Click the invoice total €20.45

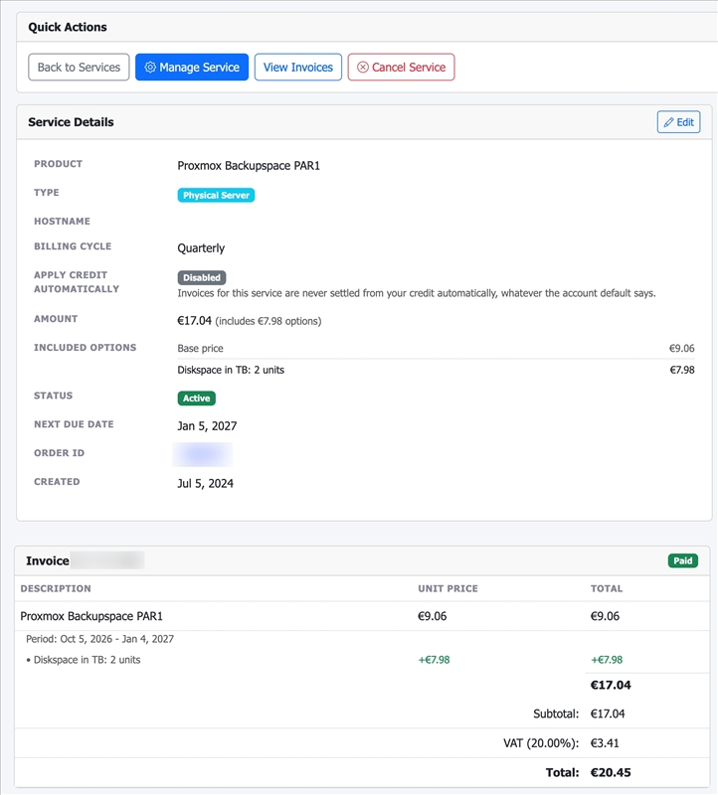click(611, 773)
